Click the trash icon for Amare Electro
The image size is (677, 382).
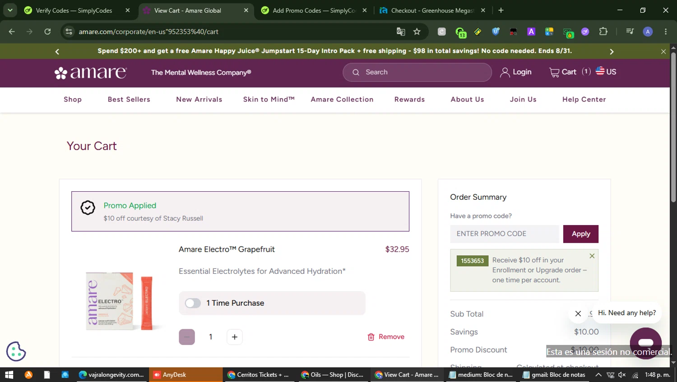click(x=371, y=337)
